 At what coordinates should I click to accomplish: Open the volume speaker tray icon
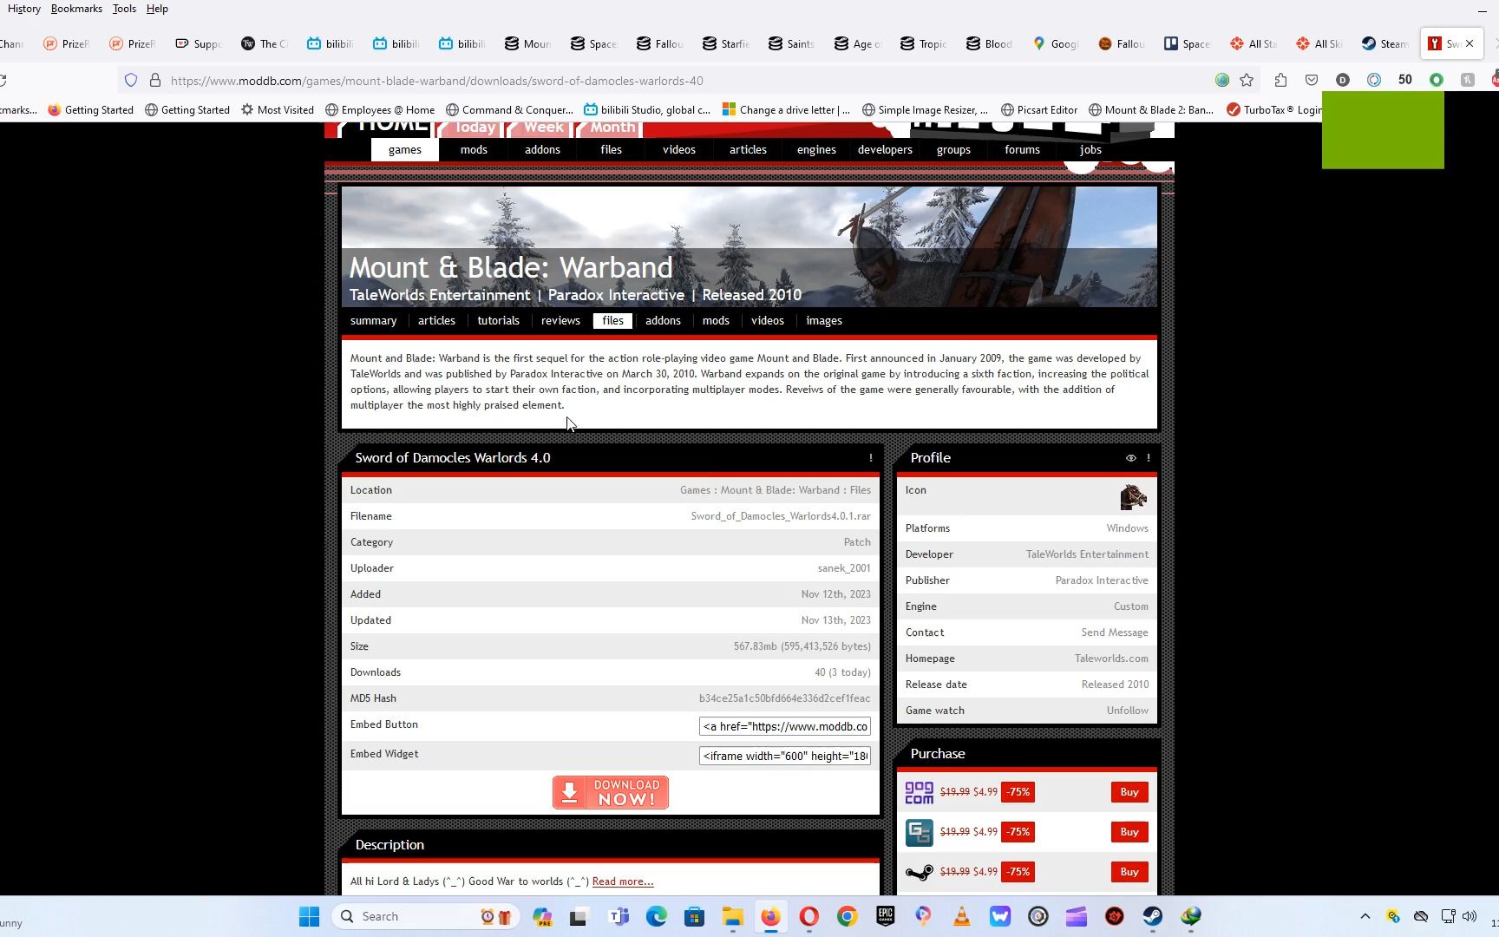(x=1470, y=916)
